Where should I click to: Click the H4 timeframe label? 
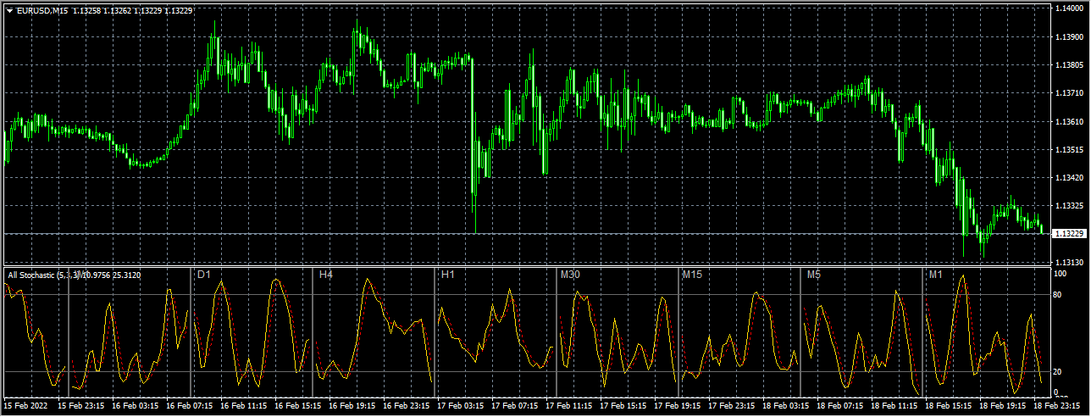point(325,275)
